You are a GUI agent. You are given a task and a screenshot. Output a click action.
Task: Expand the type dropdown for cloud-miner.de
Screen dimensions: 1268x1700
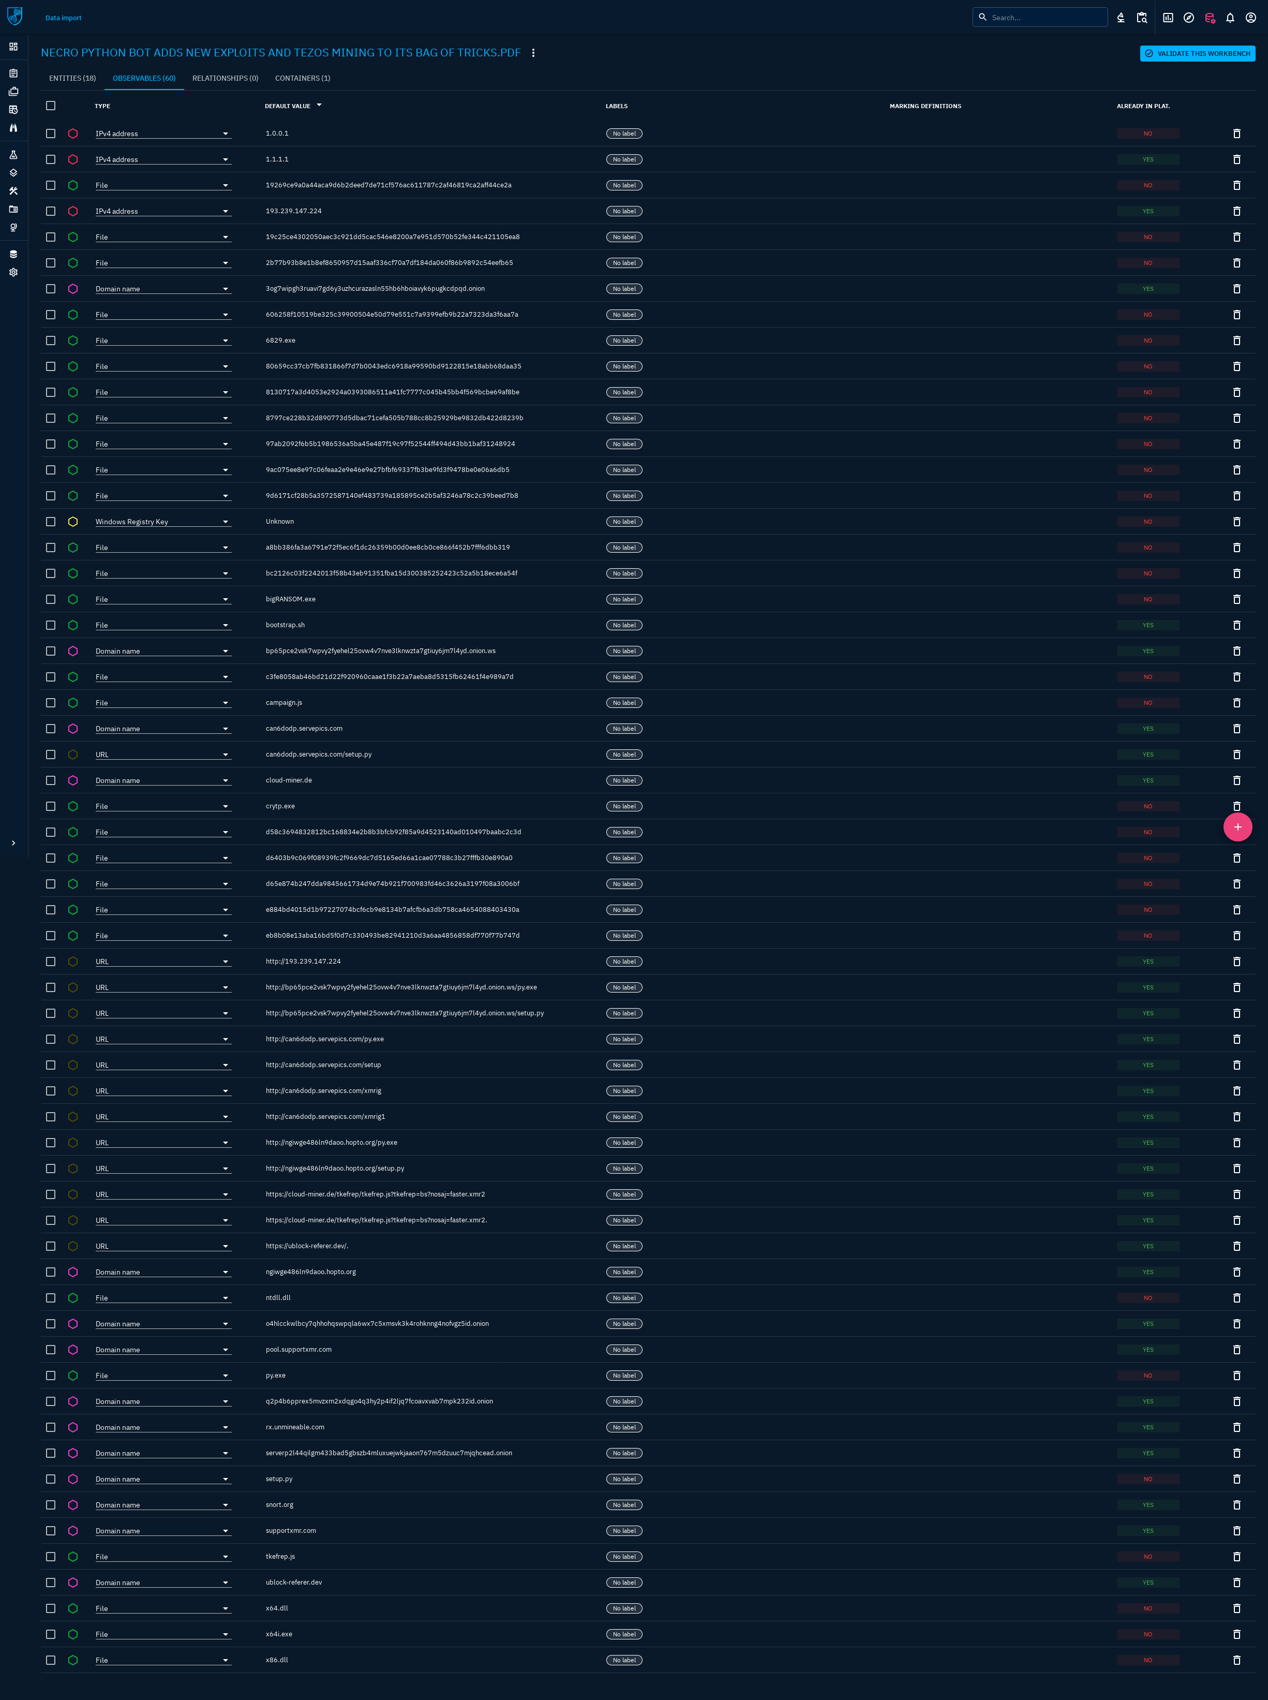[226, 780]
